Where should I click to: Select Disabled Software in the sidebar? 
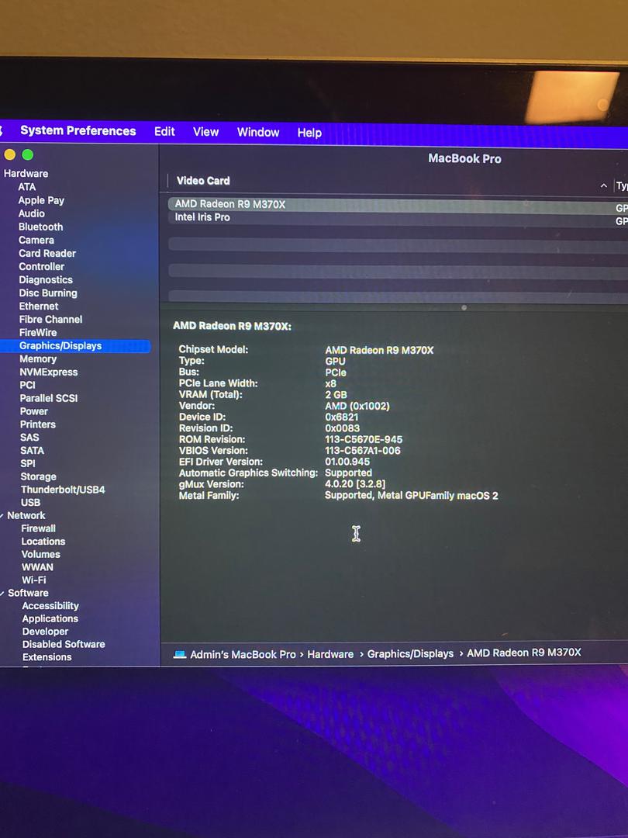click(64, 645)
